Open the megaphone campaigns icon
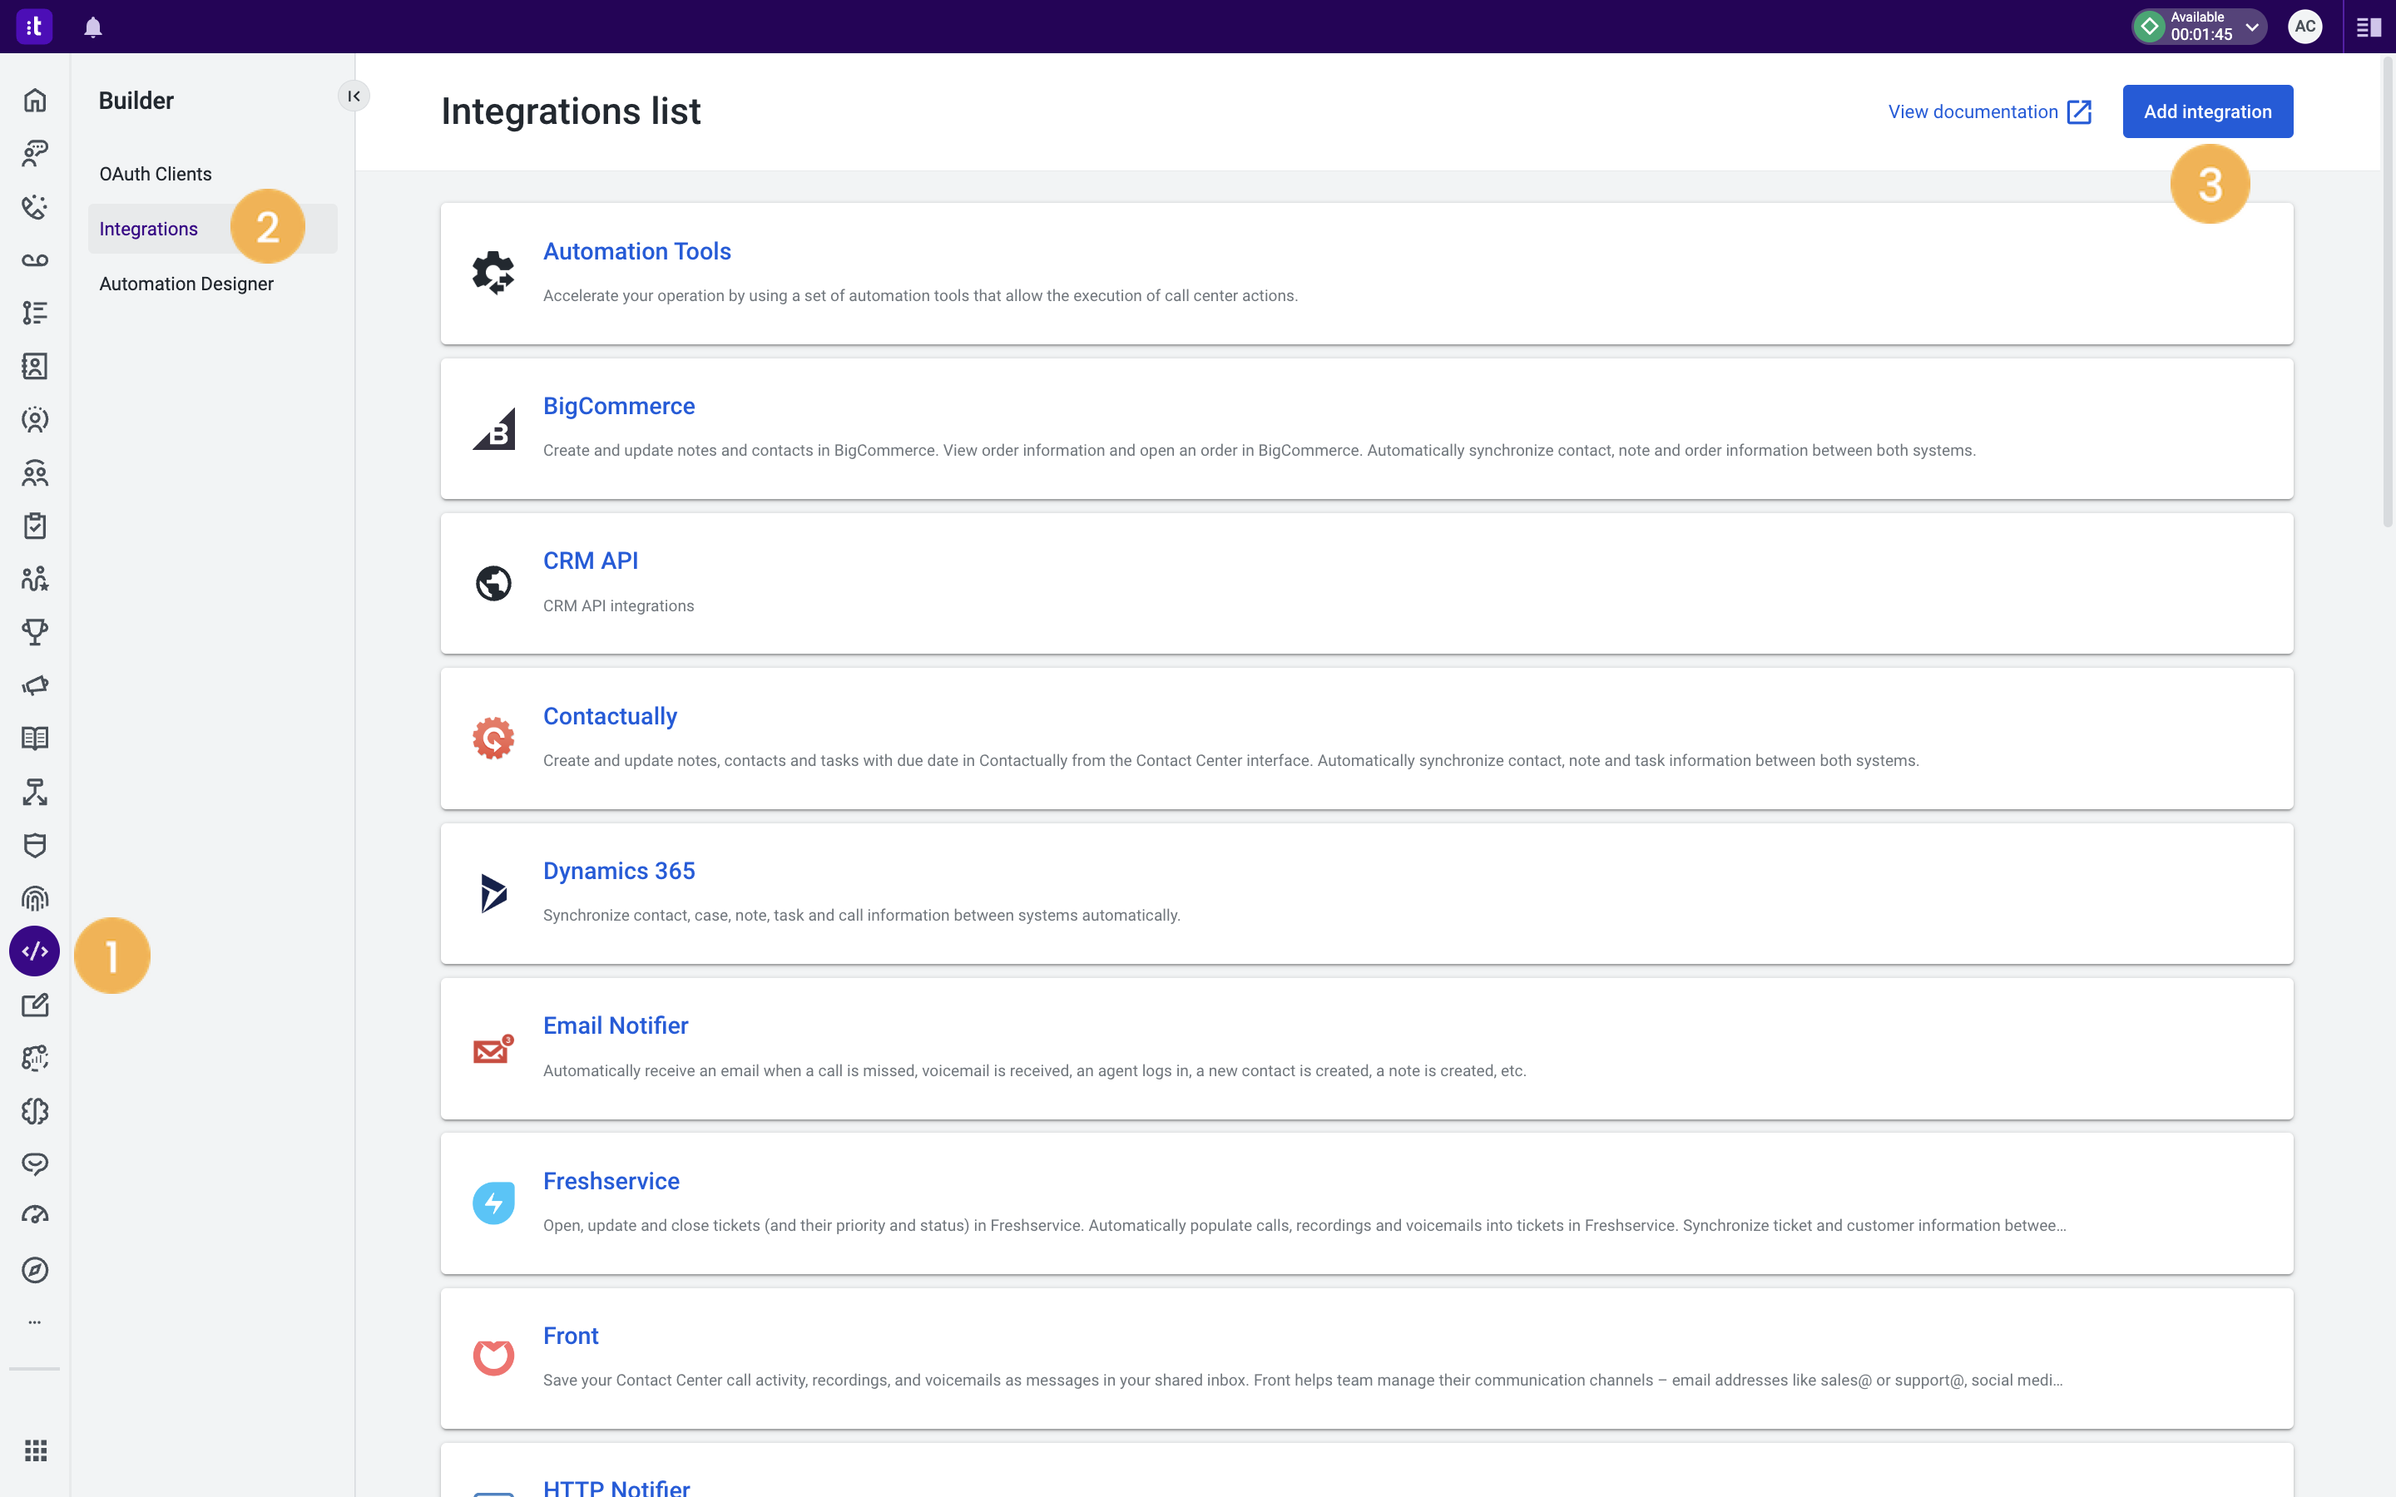Screen dimensions: 2396x1497 (35, 685)
